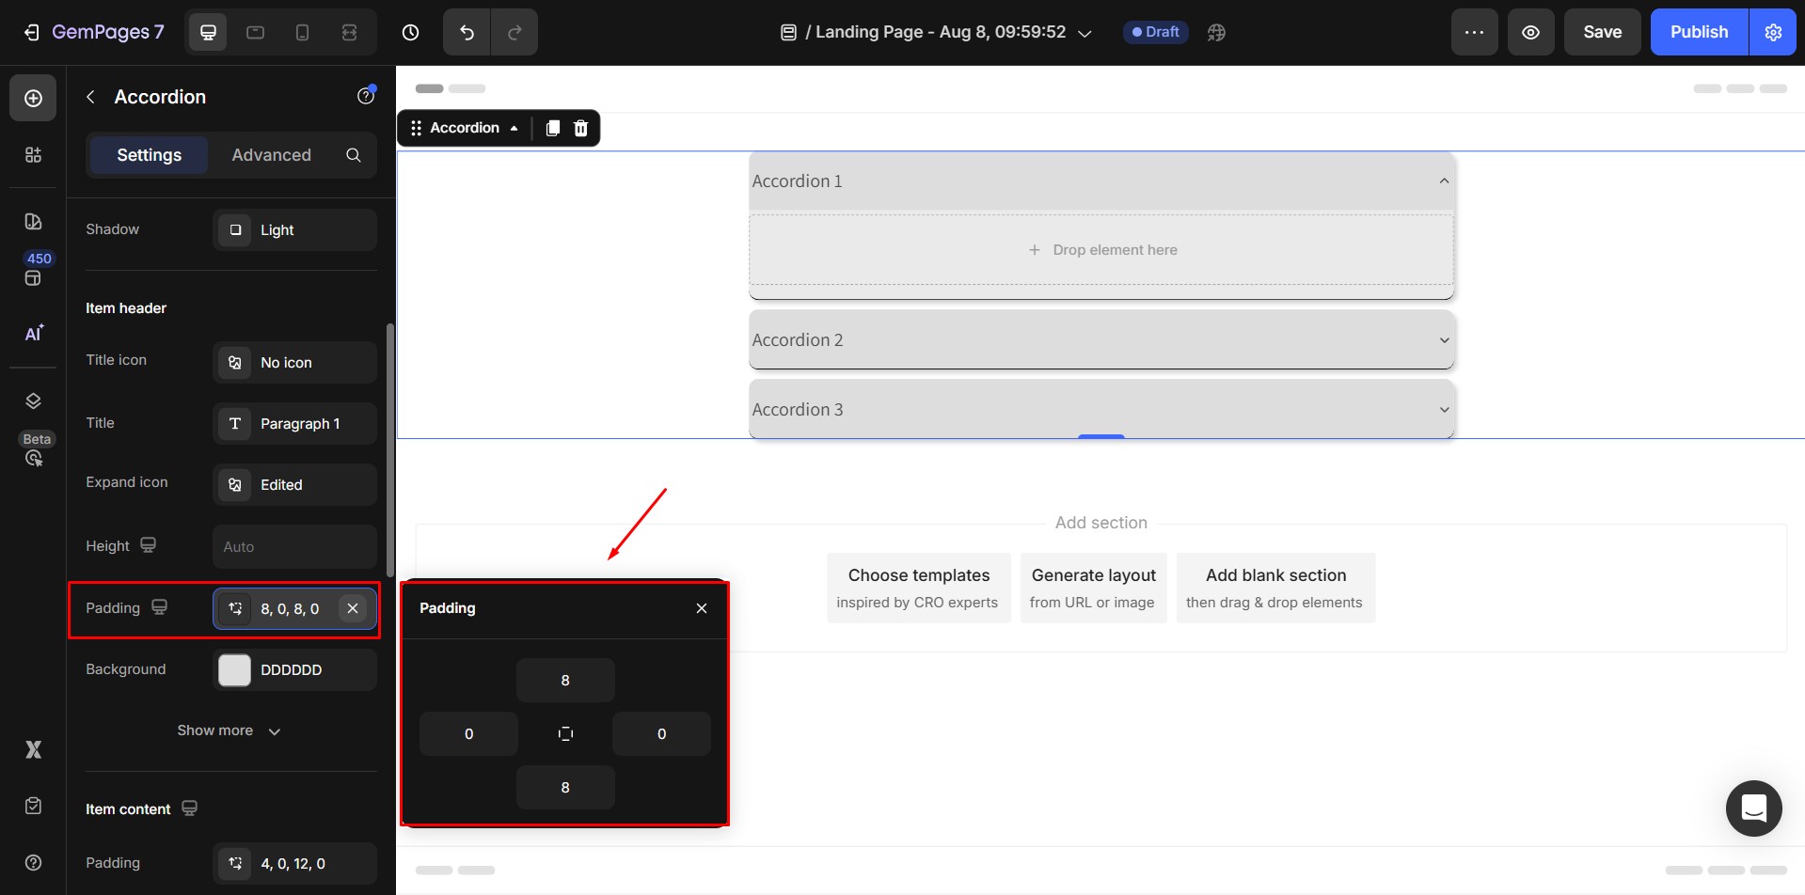Screen dimensions: 1805x895
Task: Toggle device-specific padding with the monitor icon
Action: (160, 606)
